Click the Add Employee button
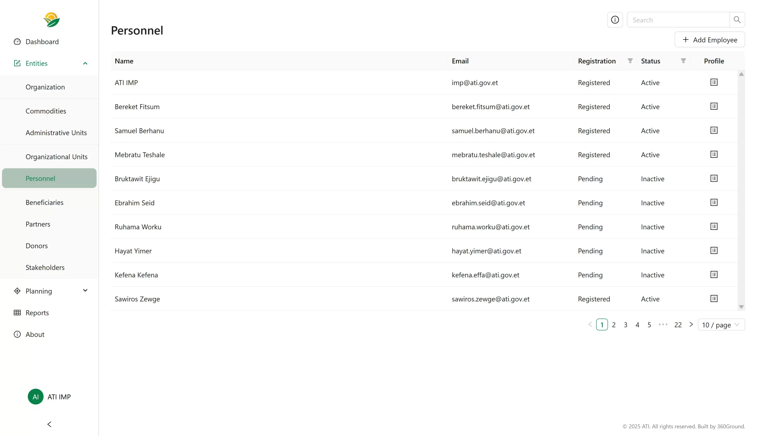The image size is (757, 436). coord(709,40)
